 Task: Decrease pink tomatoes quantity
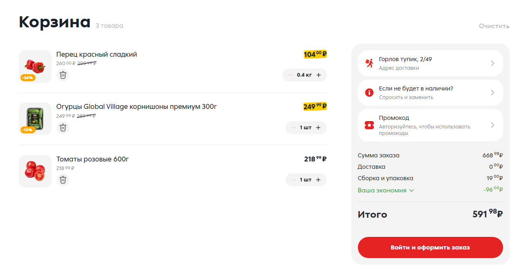(293, 180)
